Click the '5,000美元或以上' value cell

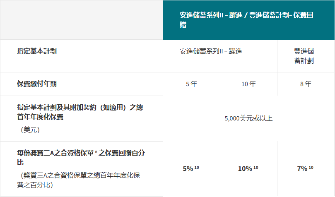coord(248,118)
